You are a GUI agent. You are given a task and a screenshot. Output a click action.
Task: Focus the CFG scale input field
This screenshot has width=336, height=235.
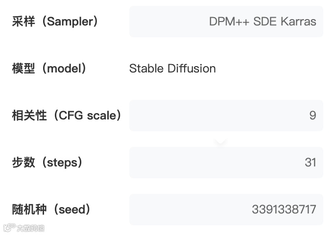pyautogui.click(x=226, y=116)
